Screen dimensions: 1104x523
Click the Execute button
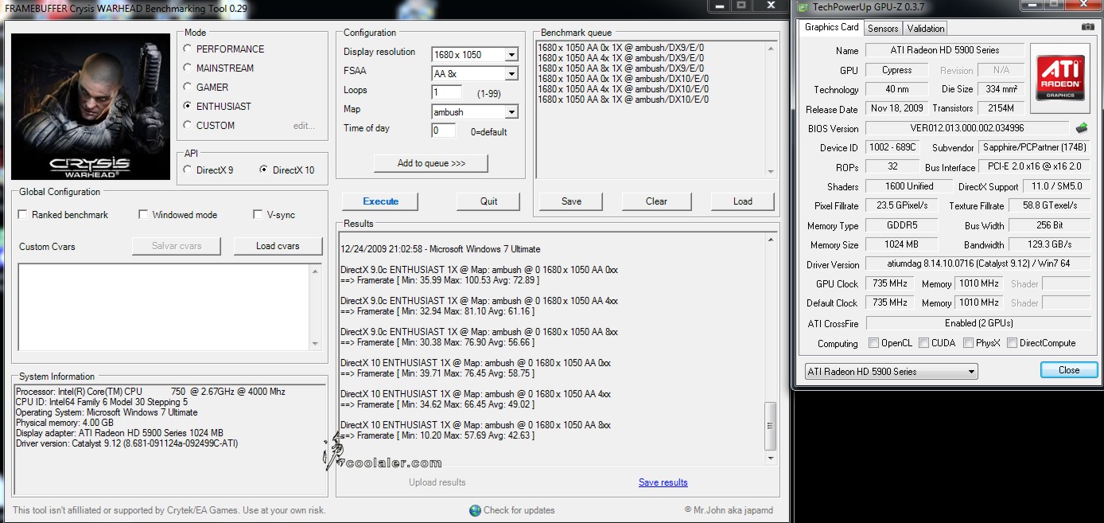pos(381,201)
